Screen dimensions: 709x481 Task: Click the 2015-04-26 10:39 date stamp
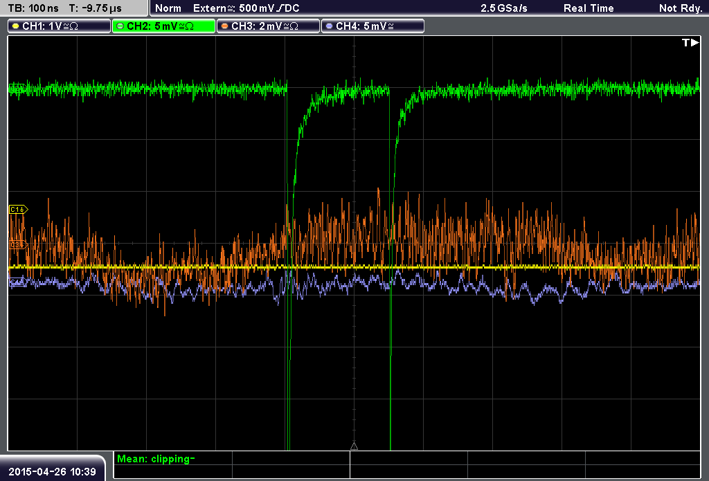[x=53, y=472]
